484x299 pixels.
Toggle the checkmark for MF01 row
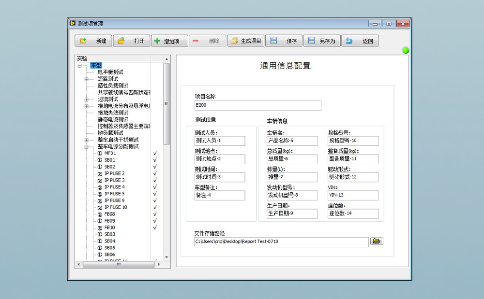155,153
